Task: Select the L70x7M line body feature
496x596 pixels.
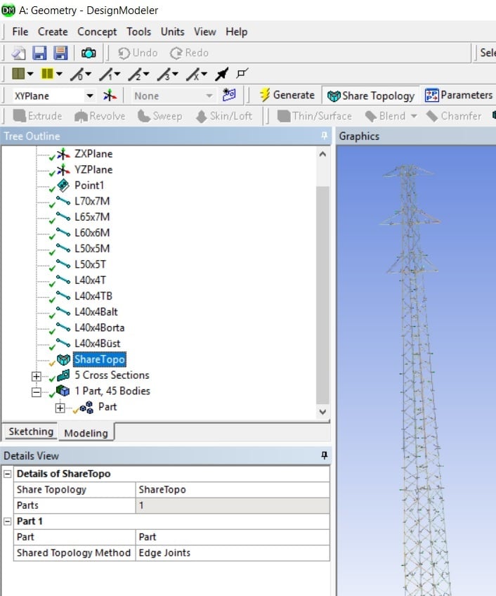Action: (92, 201)
